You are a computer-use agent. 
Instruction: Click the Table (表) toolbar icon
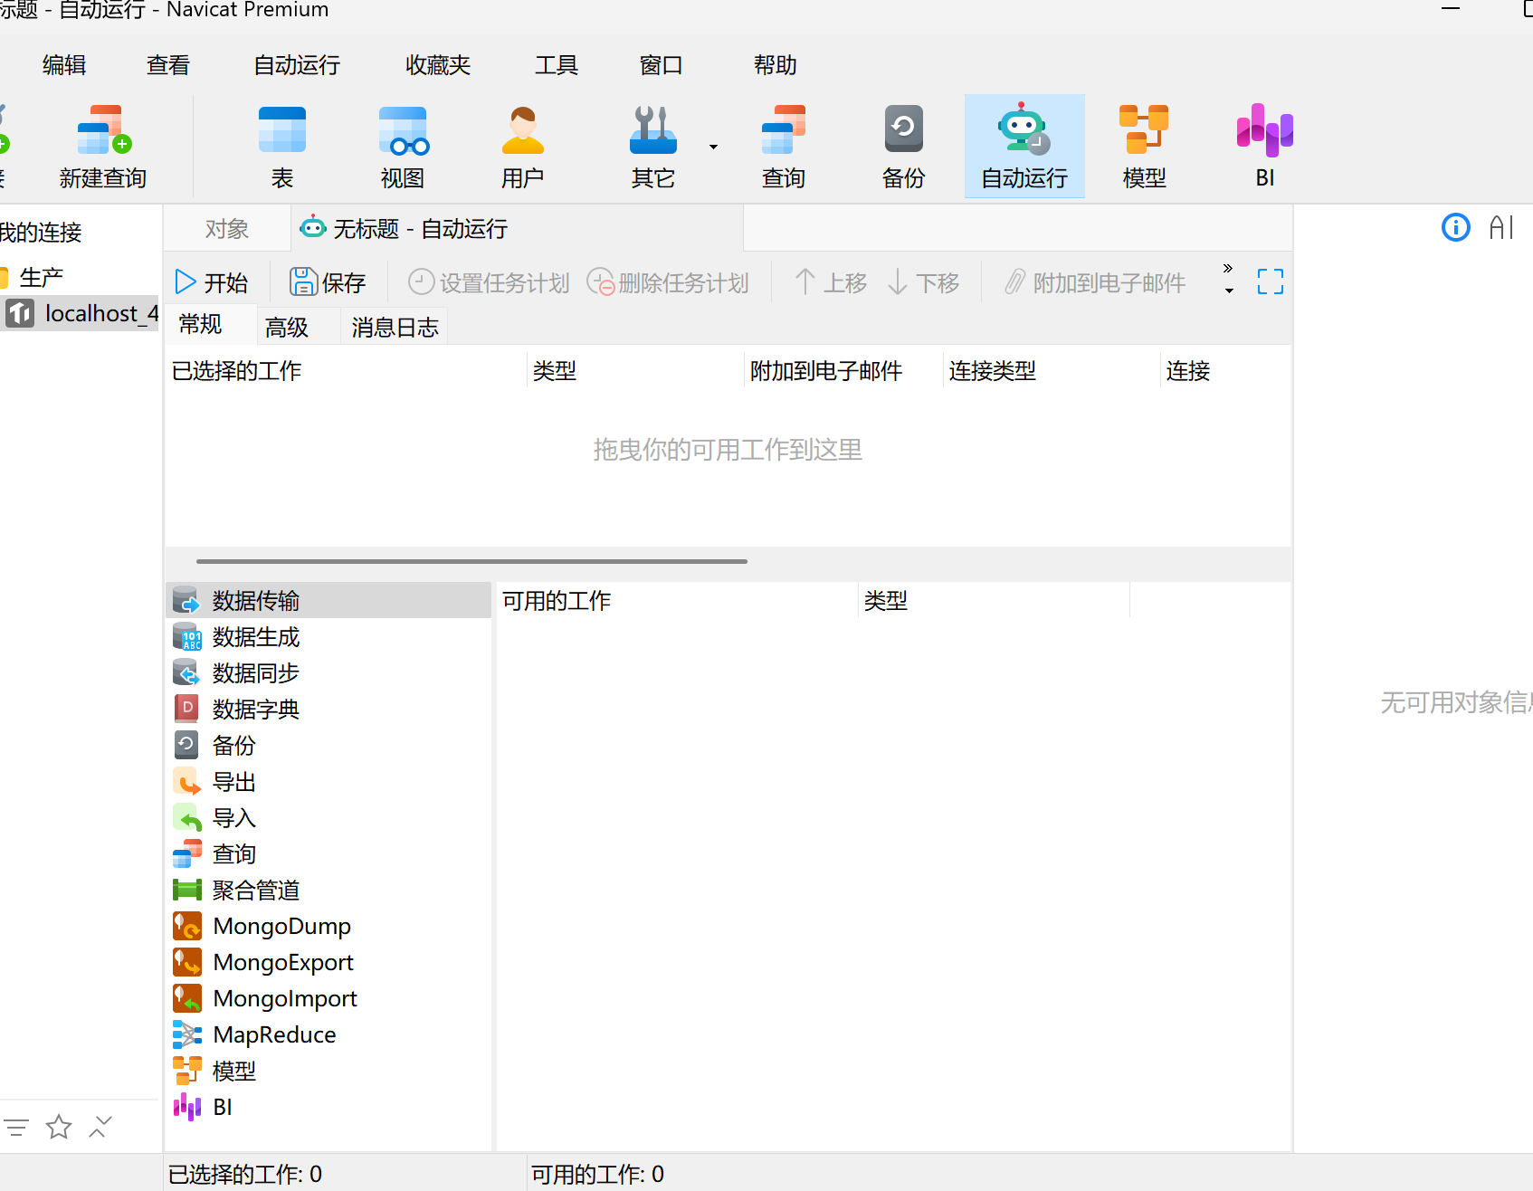tap(282, 145)
